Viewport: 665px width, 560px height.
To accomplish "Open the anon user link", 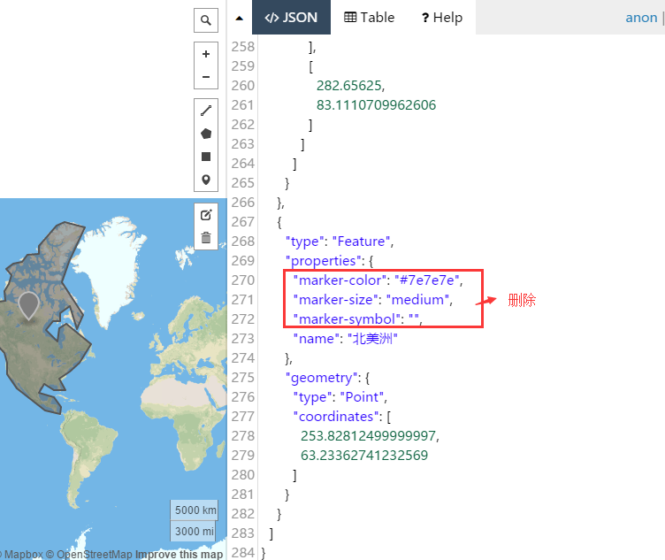I will [641, 18].
